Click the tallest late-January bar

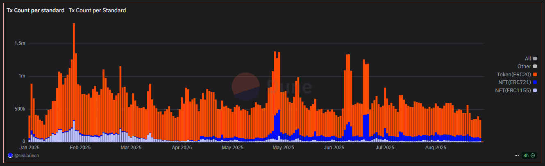(x=74, y=82)
